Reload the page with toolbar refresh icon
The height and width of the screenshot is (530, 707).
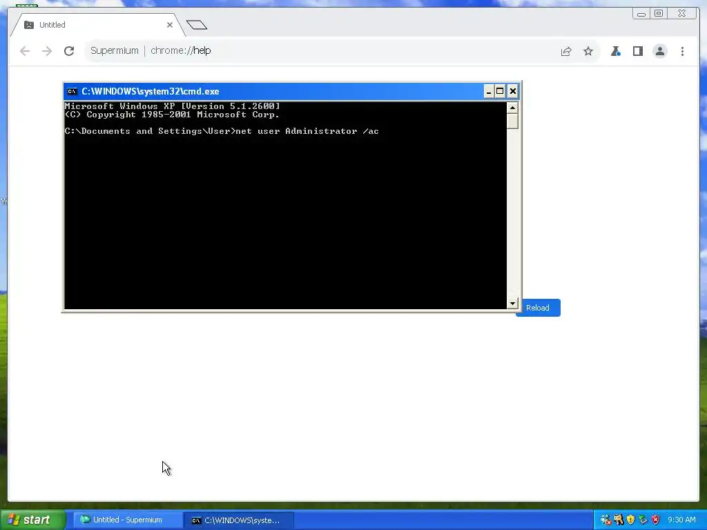click(x=69, y=51)
